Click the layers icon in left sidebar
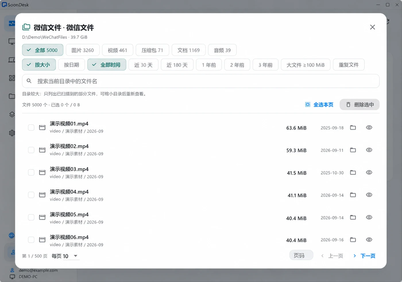This screenshot has height=282, width=402. pyautogui.click(x=12, y=115)
